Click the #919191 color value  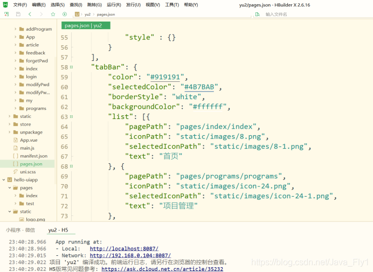tap(165, 77)
